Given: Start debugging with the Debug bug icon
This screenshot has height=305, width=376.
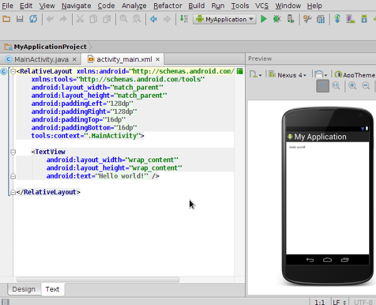Looking at the screenshot, I should tap(276, 19).
